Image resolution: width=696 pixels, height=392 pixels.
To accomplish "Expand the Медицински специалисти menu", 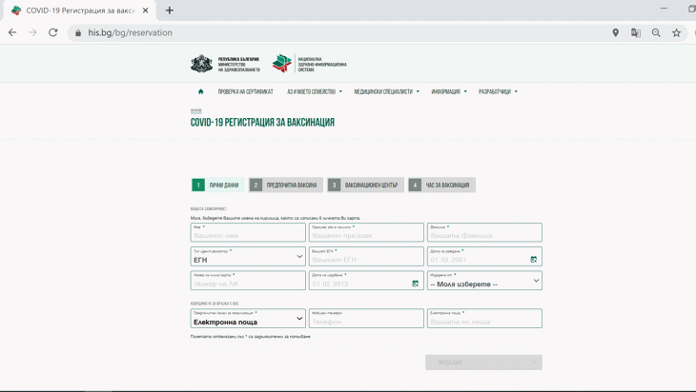I will pos(386,91).
